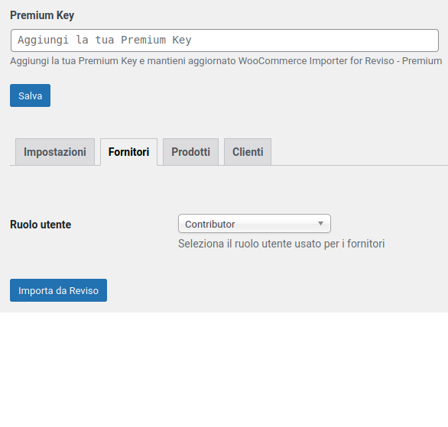Click the empty white area below the form
This screenshot has height=427, width=448.
[224, 370]
